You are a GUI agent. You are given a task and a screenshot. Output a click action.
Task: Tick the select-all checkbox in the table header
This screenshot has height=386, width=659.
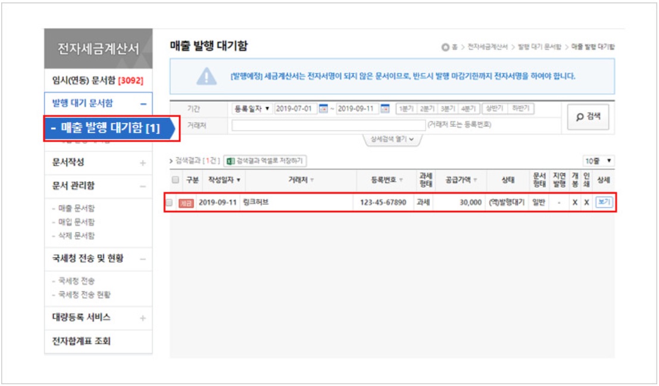(175, 180)
